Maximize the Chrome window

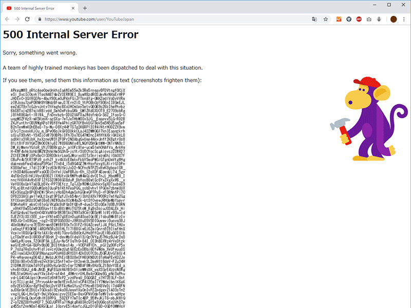click(389, 5)
